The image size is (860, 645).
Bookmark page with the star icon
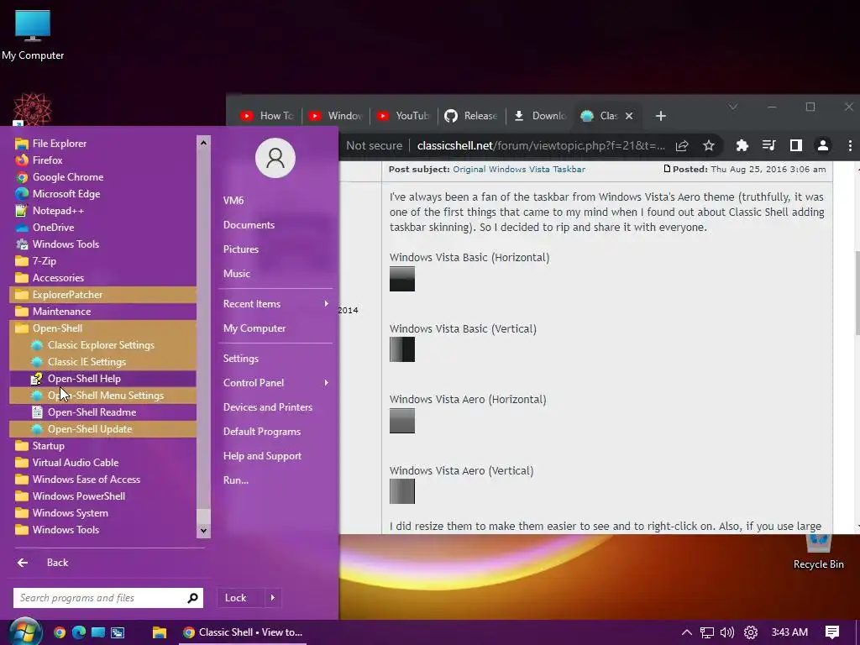(x=709, y=145)
